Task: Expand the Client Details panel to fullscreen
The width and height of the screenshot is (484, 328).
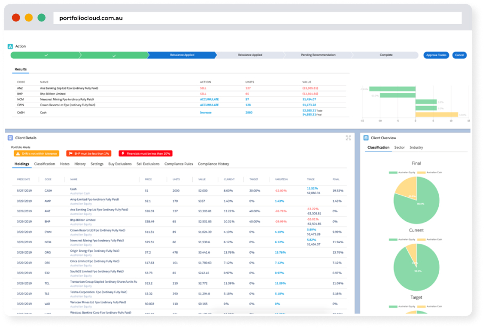Action: (x=348, y=138)
